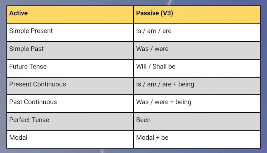Click the Modal label in the Active column
267x153 pixels.
tap(18, 138)
